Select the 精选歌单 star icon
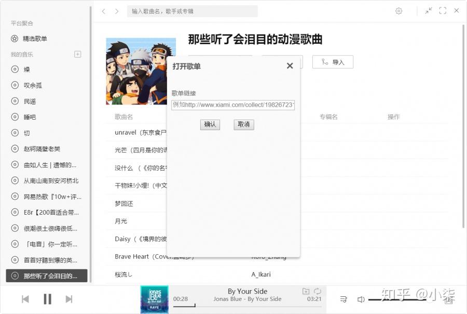The width and height of the screenshot is (467, 314). tap(13, 38)
